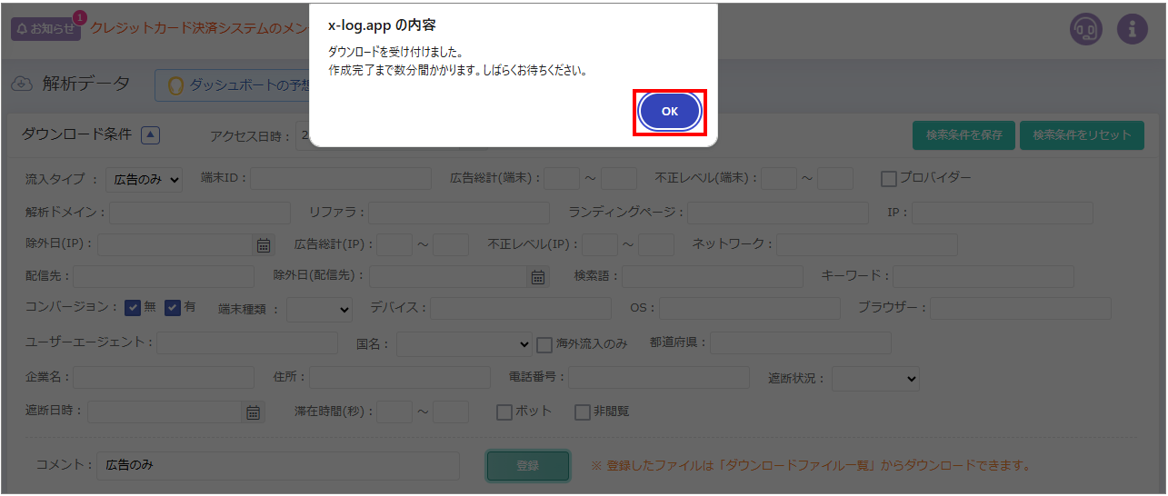Click the lightbulb ダッシュボード icon
This screenshot has width=1168, height=496.
click(176, 85)
